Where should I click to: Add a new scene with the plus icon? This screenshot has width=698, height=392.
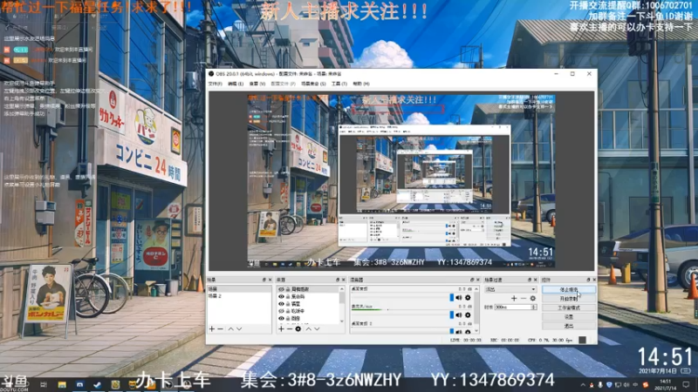[212, 329]
